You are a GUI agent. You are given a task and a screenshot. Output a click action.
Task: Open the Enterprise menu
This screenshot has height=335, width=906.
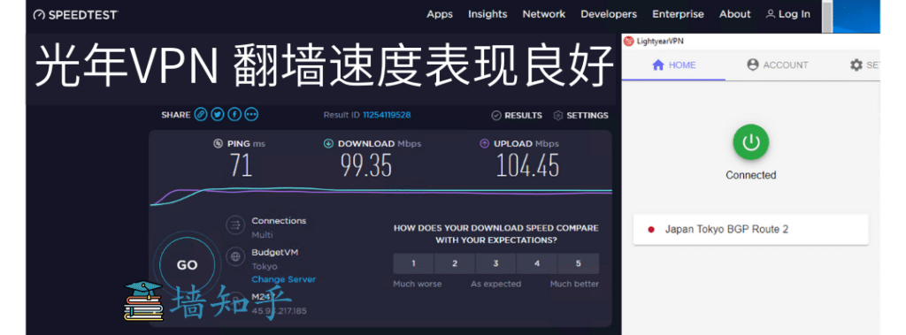pyautogui.click(x=678, y=14)
